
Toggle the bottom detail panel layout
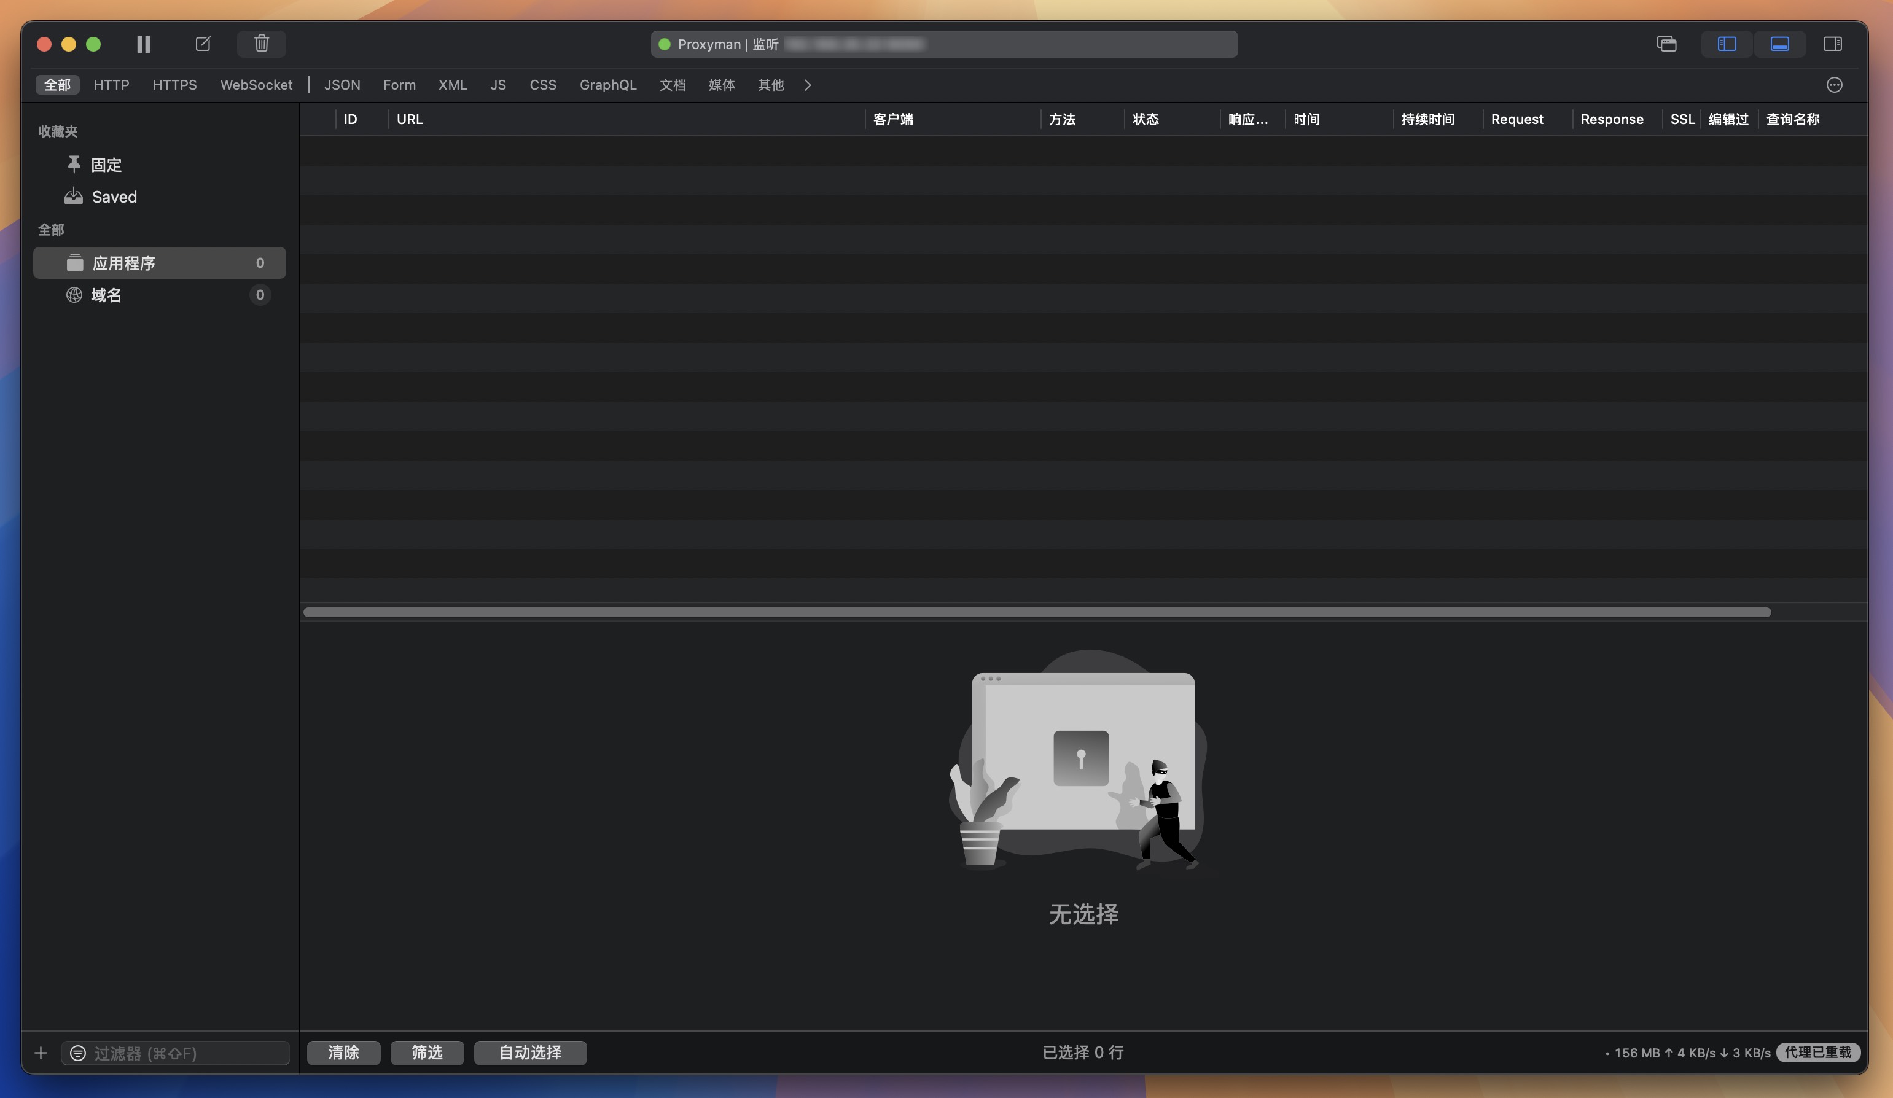coord(1779,44)
